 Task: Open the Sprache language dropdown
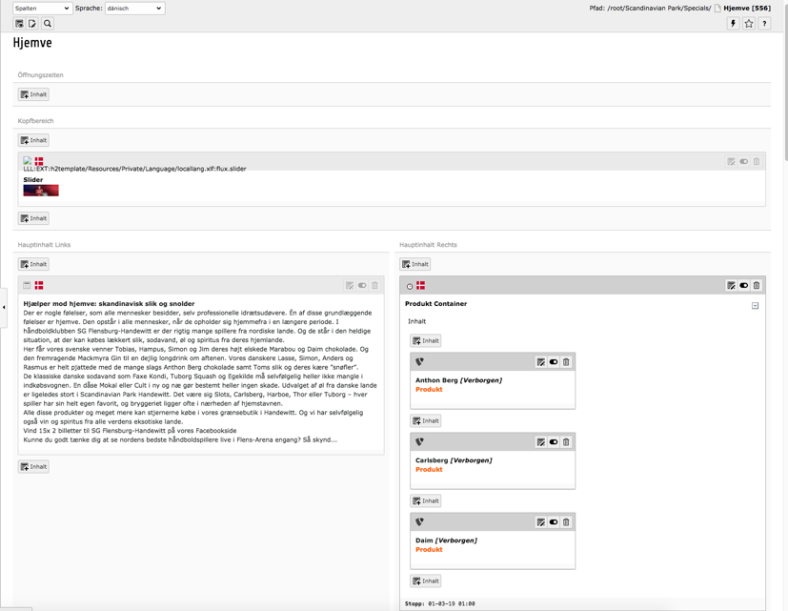tap(133, 9)
